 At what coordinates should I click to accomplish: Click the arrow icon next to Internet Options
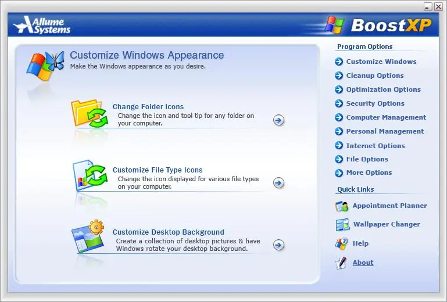(339, 146)
